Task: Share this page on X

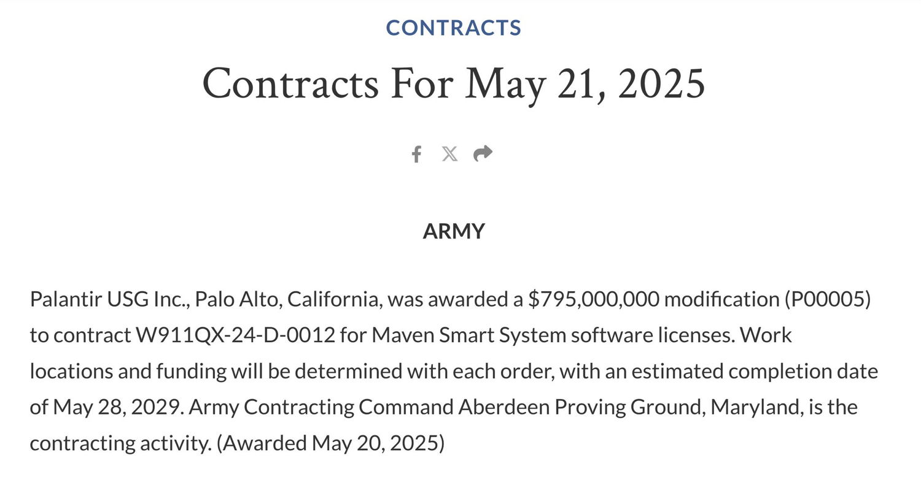Action: coord(449,154)
